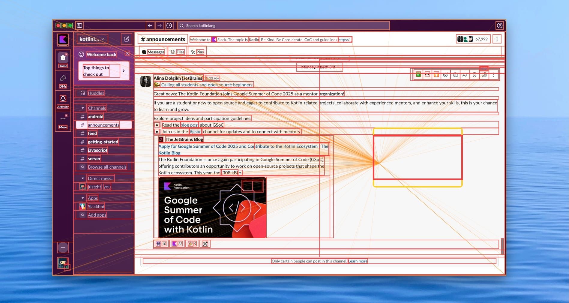Forward Alina's message
The width and height of the screenshot is (569, 303).
465,75
